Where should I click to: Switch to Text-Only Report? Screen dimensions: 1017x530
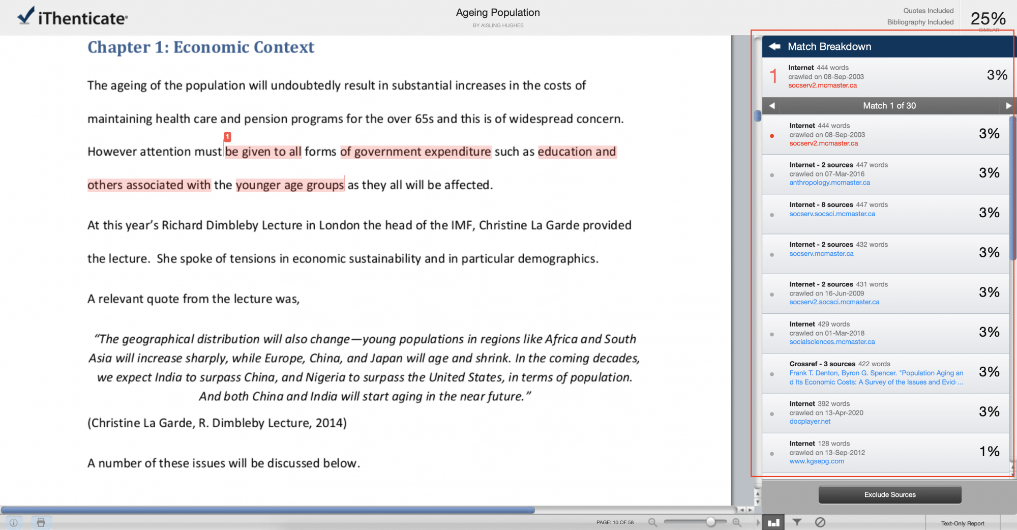tap(962, 523)
